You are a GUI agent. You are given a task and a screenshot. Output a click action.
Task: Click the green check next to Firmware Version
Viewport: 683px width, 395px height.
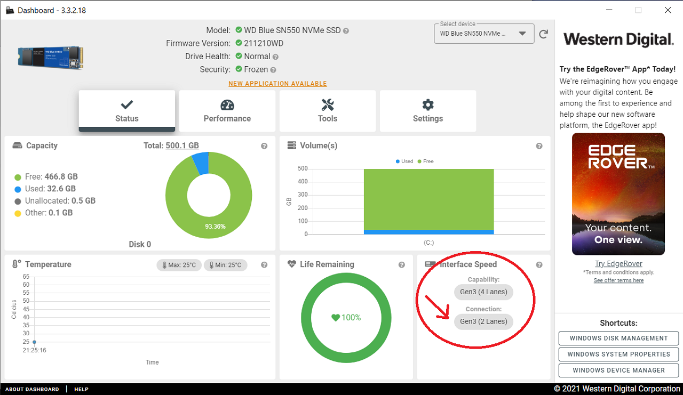click(x=239, y=43)
